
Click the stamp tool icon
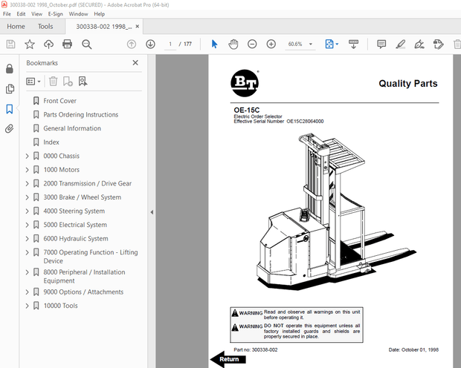(439, 45)
